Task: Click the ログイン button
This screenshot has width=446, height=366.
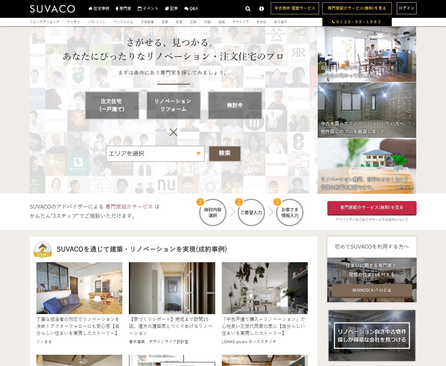Action: pyautogui.click(x=406, y=8)
